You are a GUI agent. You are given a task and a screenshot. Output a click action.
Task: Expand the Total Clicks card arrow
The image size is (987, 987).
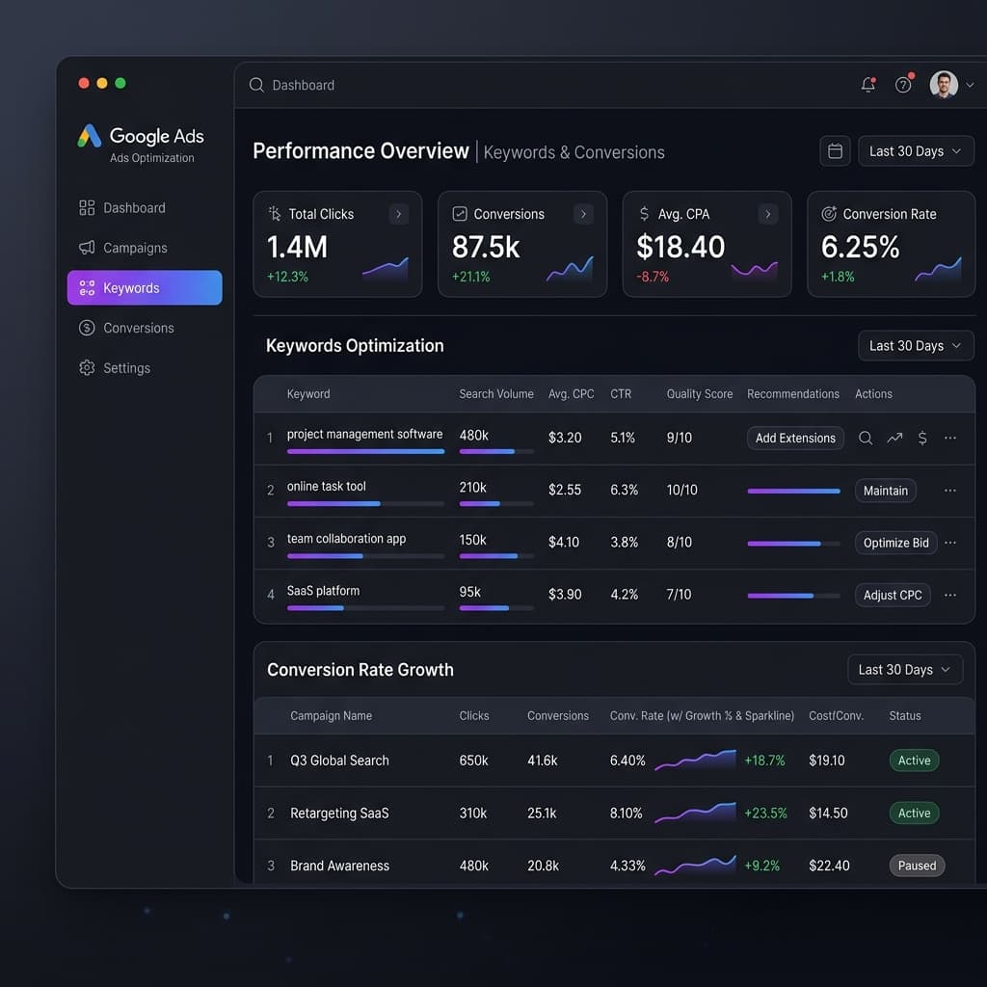click(x=398, y=214)
